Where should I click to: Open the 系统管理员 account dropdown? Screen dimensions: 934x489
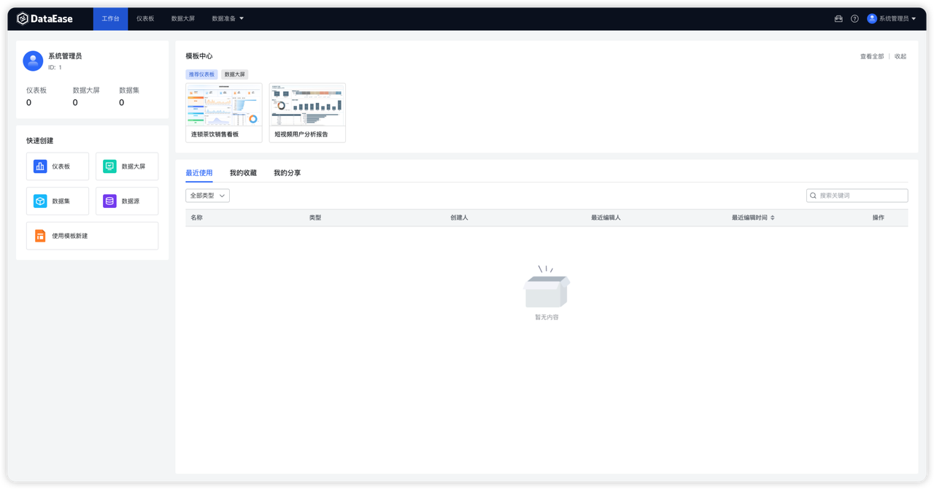coord(892,18)
